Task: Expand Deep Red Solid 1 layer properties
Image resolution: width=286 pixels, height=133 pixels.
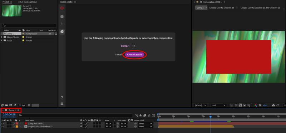Action: [x=14, y=123]
